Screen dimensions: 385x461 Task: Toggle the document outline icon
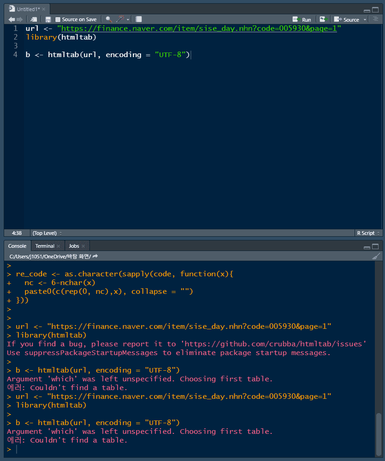tap(376, 19)
